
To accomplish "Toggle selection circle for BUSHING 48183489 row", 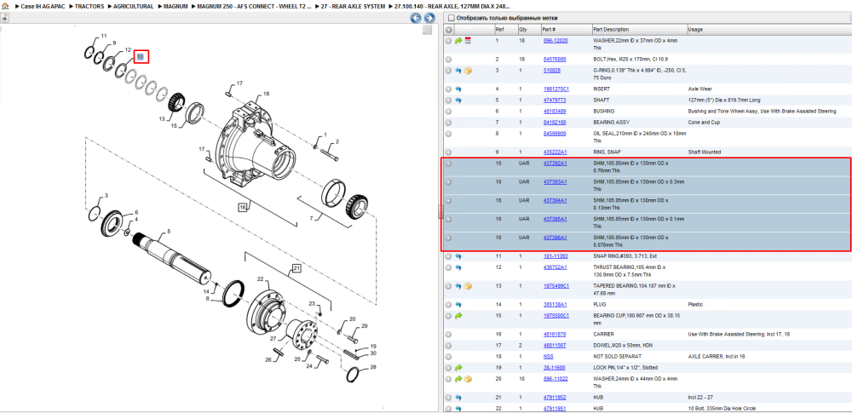I will pos(448,112).
